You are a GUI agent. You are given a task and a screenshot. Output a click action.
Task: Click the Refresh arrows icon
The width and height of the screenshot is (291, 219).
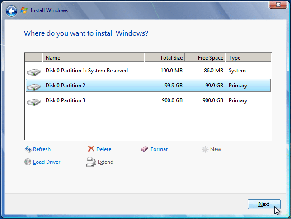(28, 149)
